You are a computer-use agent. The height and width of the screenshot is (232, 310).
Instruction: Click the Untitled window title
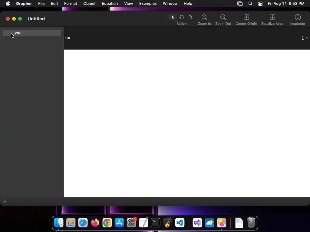click(x=36, y=18)
